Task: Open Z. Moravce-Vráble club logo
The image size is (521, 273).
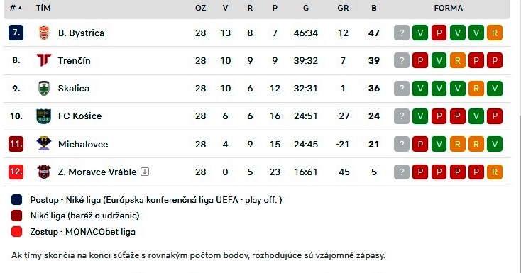Action: (x=44, y=172)
